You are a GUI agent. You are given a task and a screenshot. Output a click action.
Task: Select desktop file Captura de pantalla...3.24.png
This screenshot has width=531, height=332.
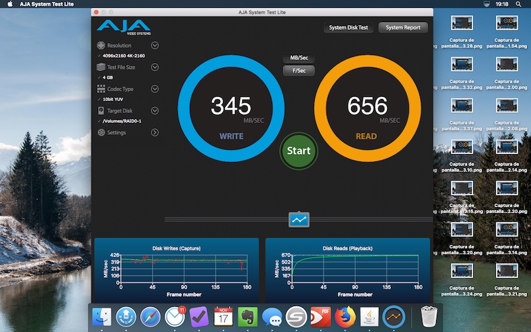pos(462,280)
